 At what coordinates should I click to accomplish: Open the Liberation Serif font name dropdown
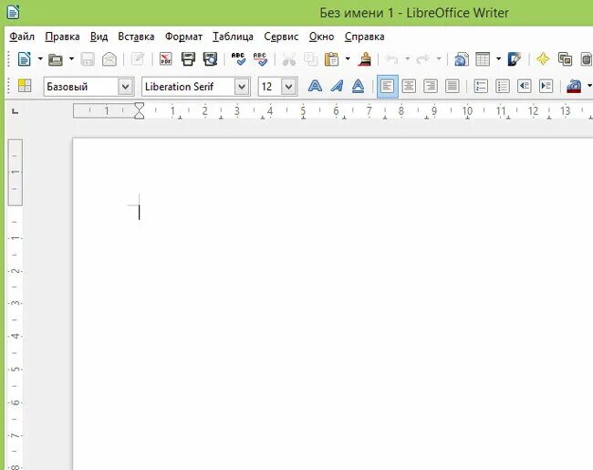click(242, 87)
